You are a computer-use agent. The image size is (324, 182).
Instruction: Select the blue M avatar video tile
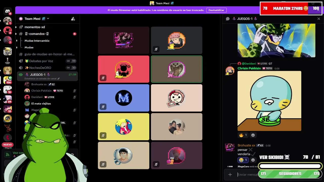[124, 98]
